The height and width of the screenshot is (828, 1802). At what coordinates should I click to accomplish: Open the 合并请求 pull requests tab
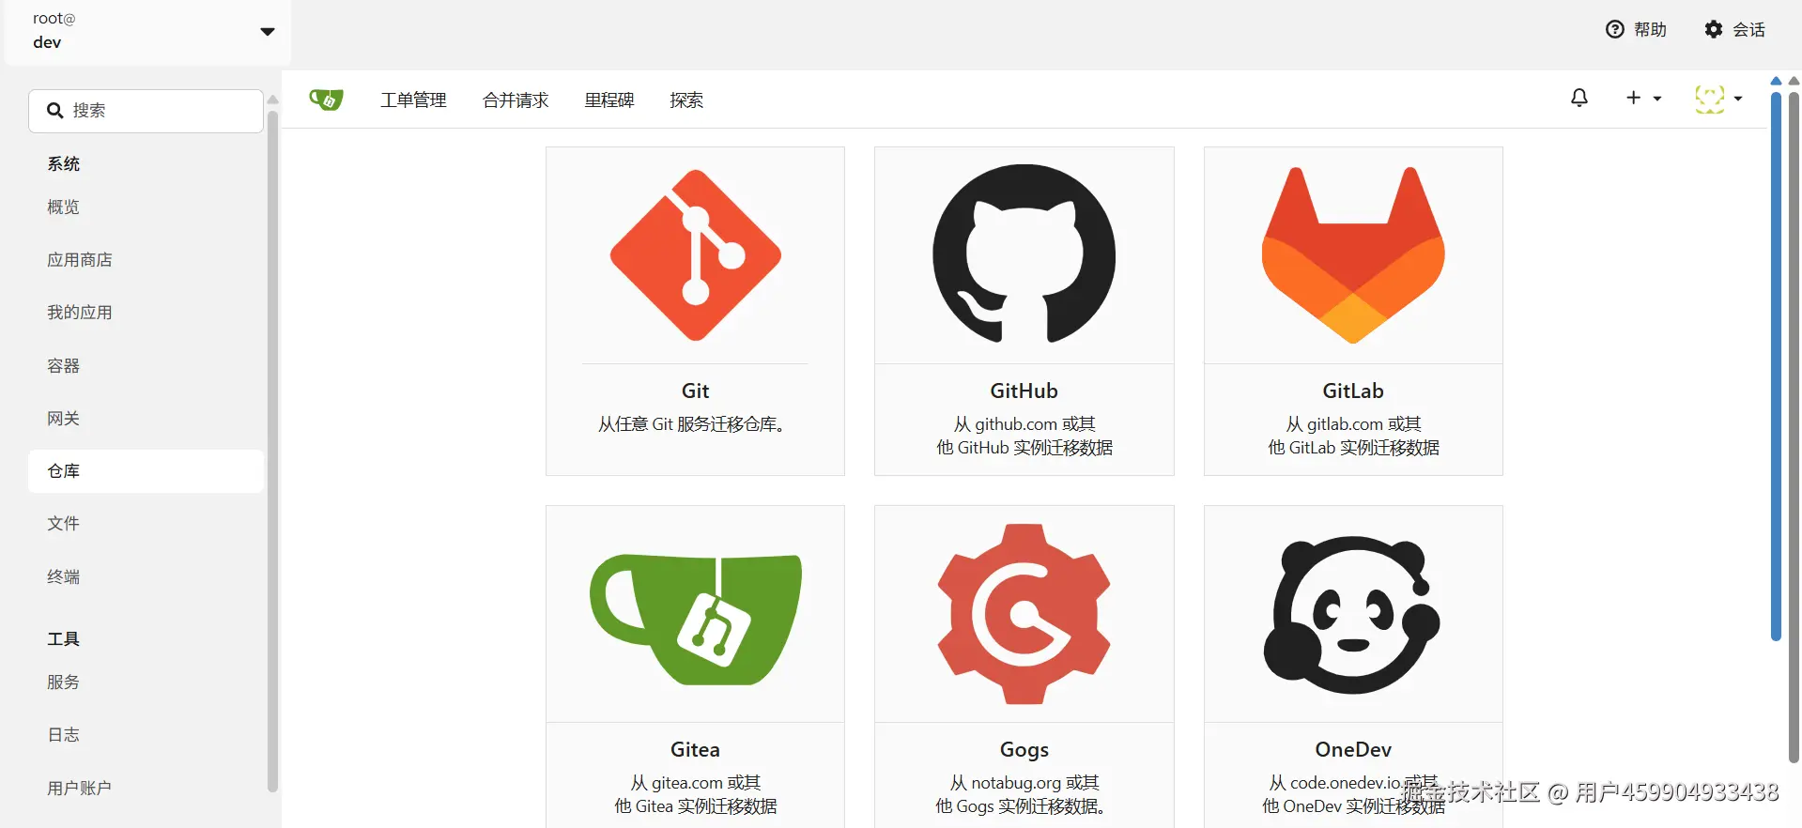pyautogui.click(x=516, y=100)
